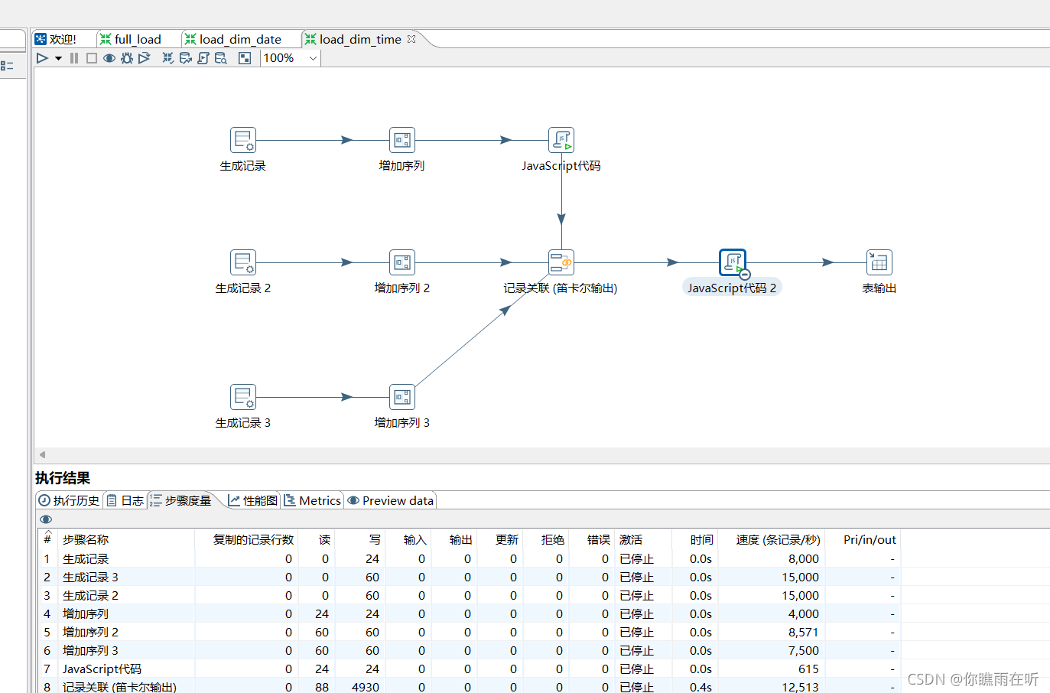Sort by 时间 column header
The width and height of the screenshot is (1050, 693).
694,539
